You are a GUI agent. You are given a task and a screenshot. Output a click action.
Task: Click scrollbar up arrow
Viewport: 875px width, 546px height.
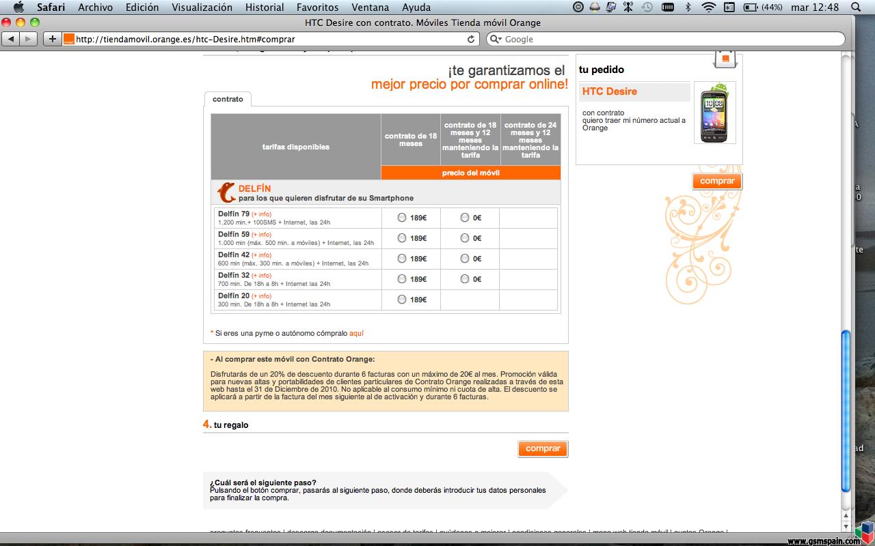[x=846, y=515]
